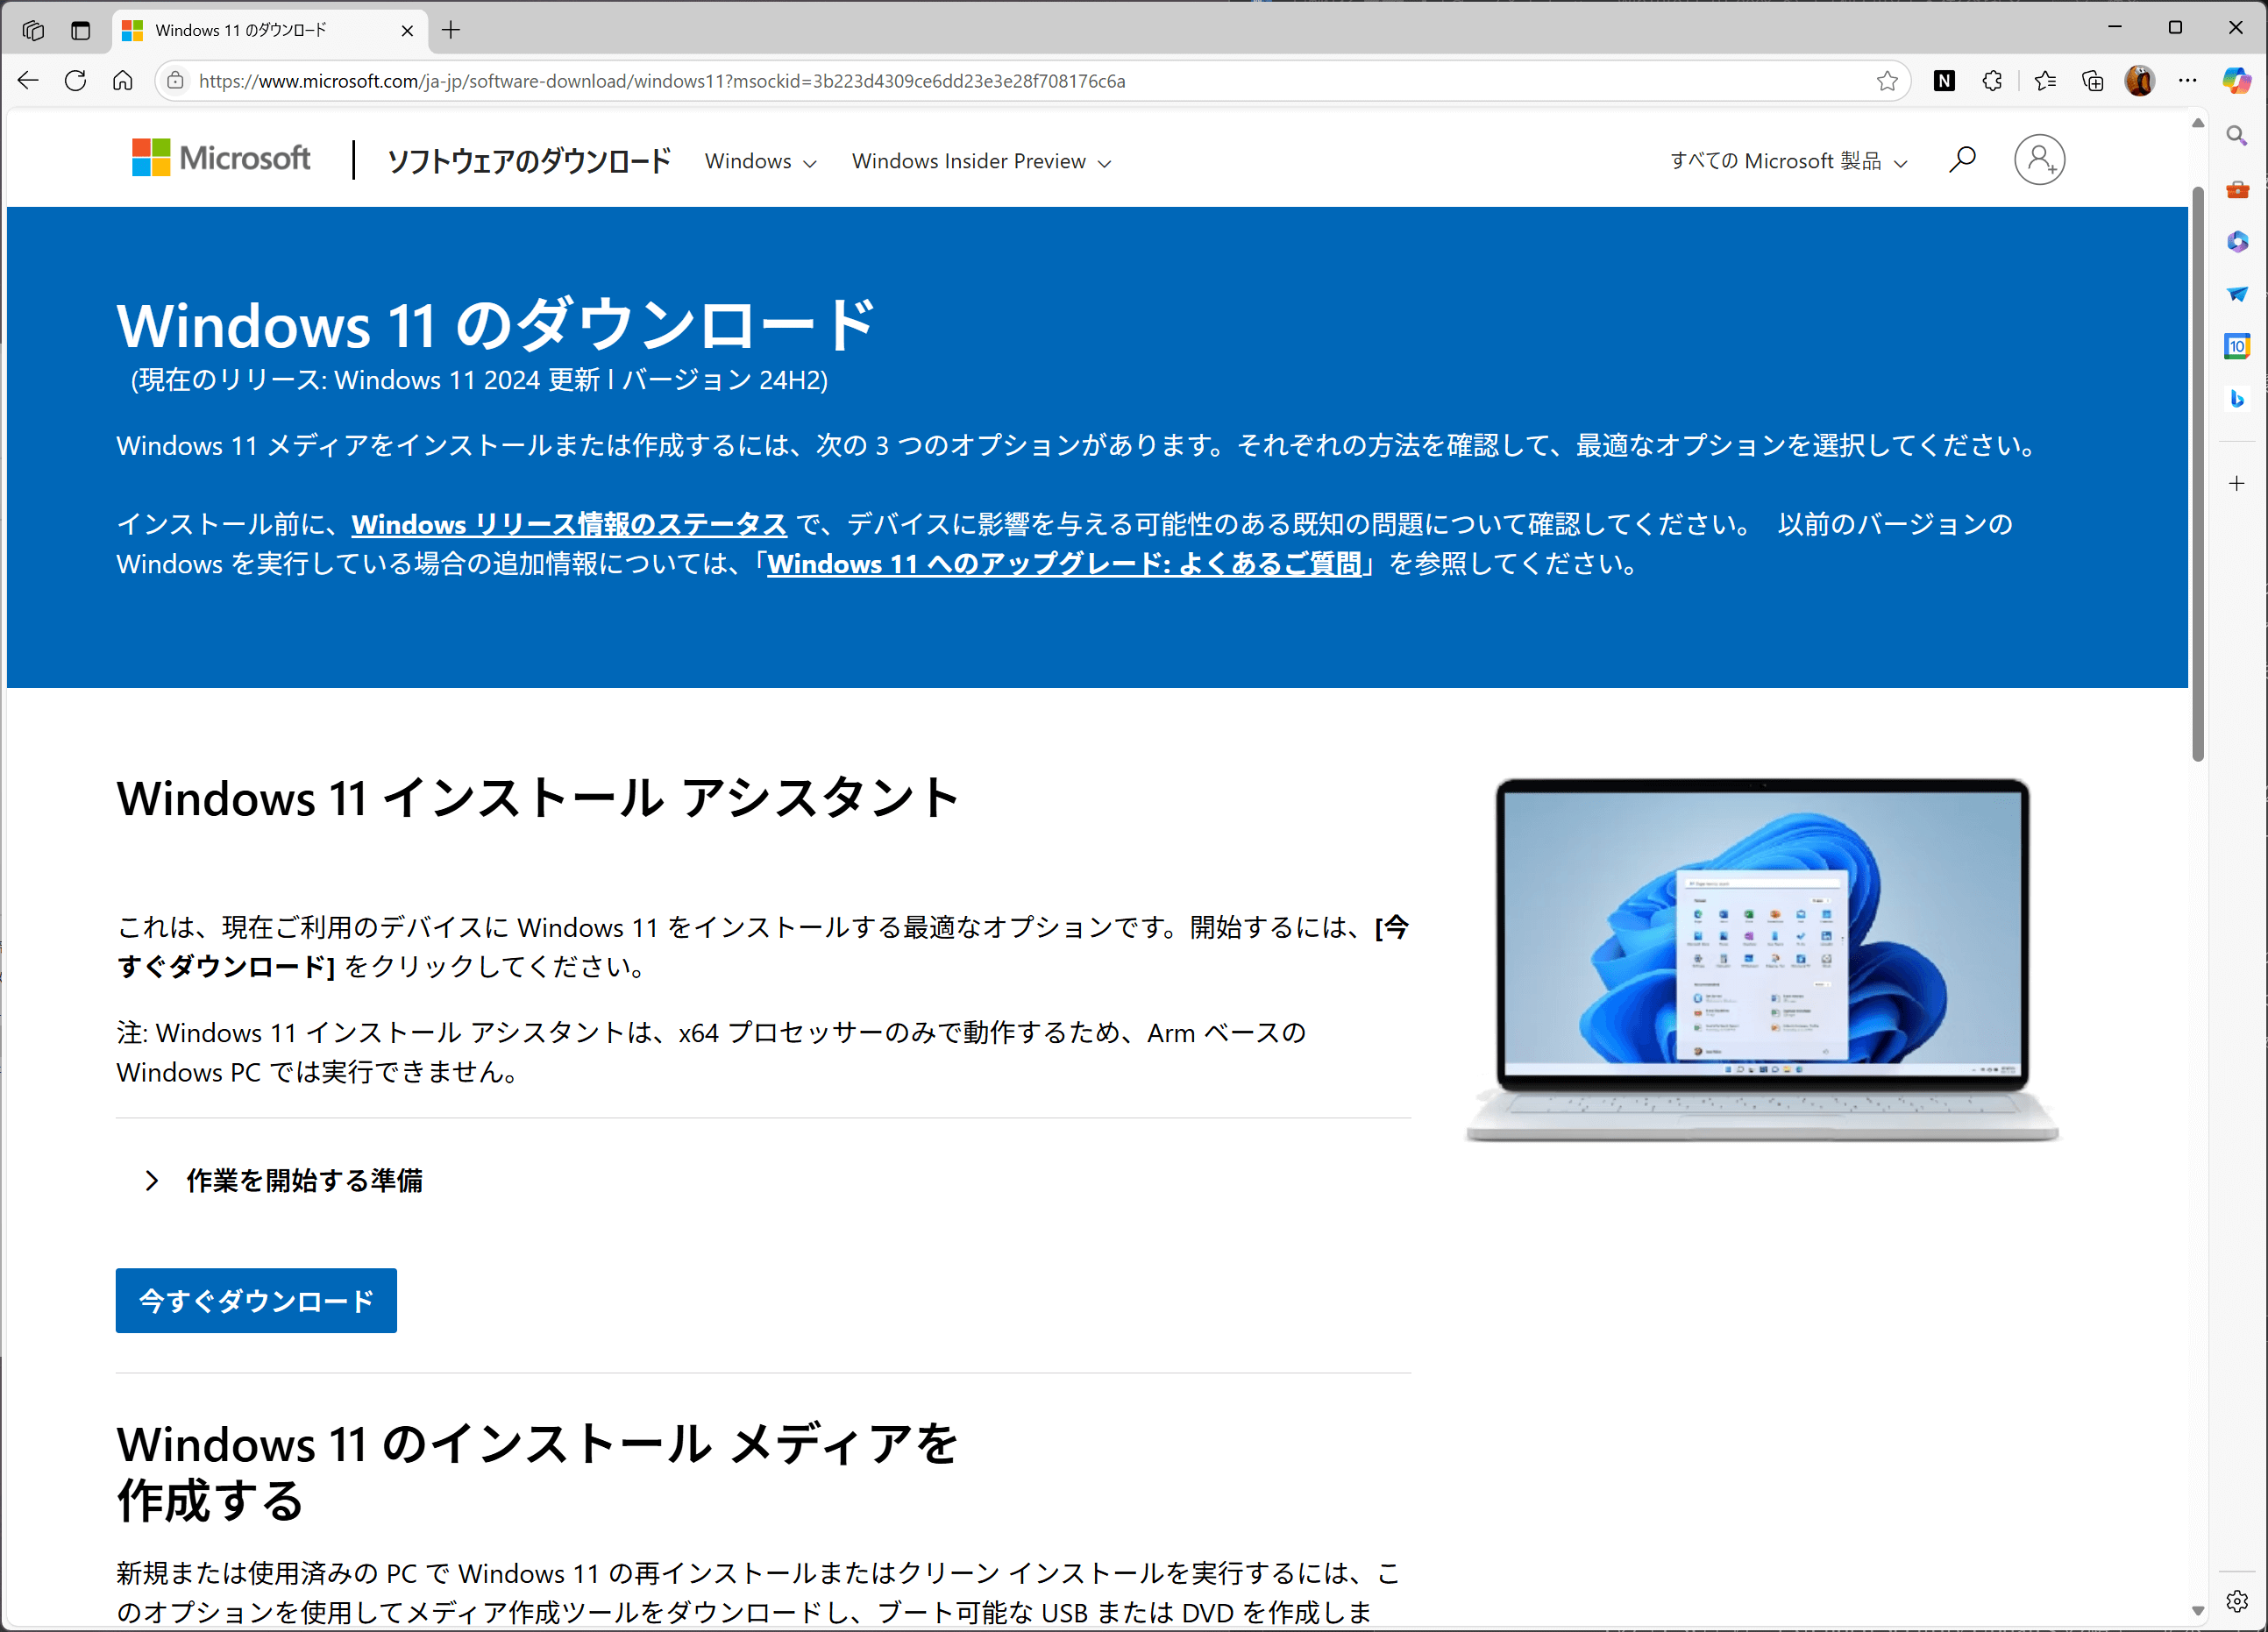Open the browser profile avatar
Screen dimensions: 2268x1632
(x=2140, y=81)
